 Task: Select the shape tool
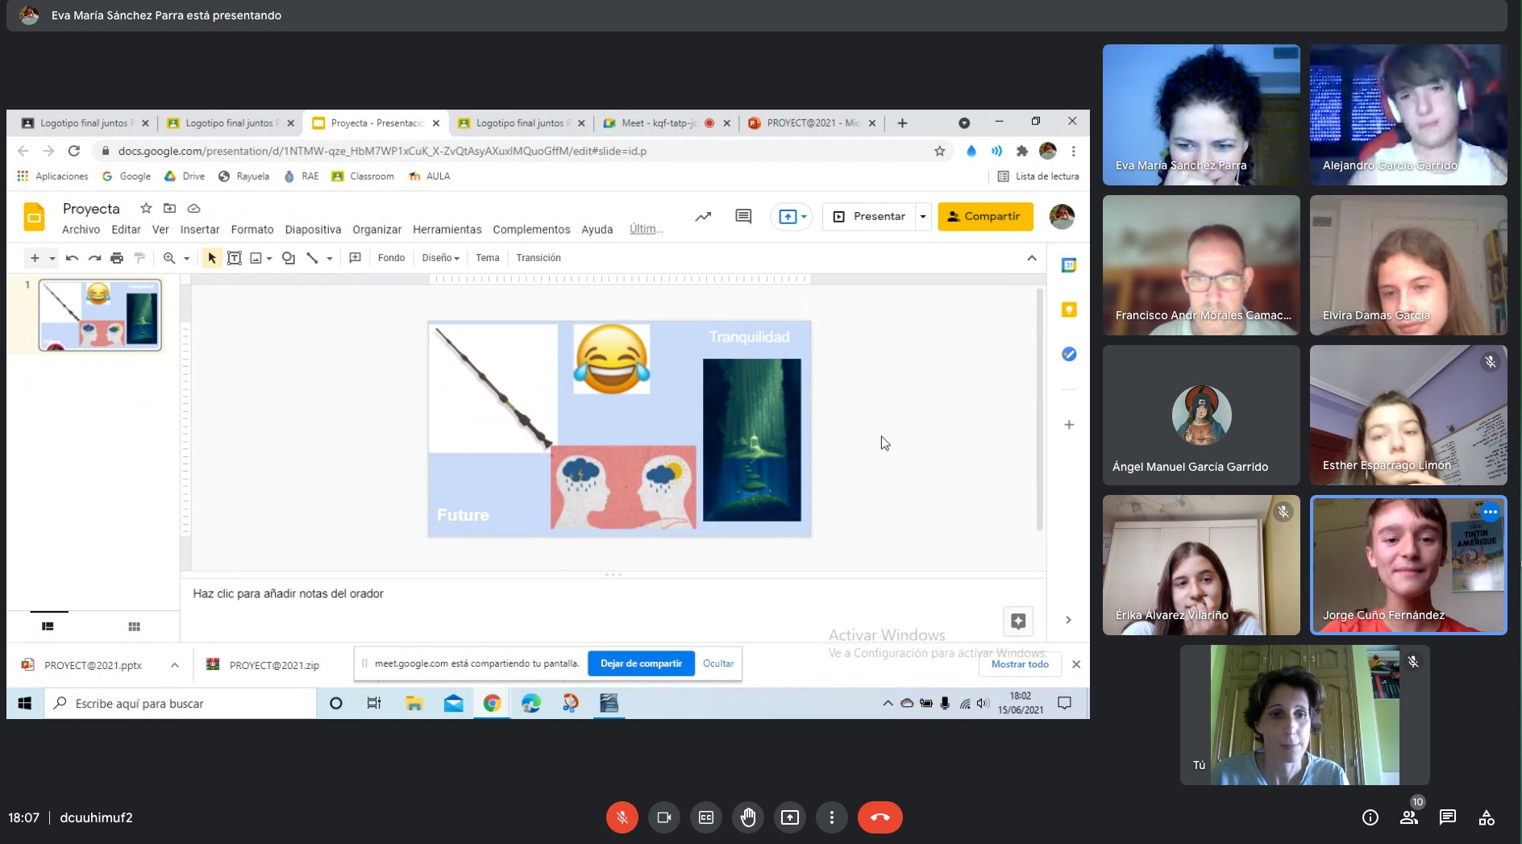click(x=289, y=258)
